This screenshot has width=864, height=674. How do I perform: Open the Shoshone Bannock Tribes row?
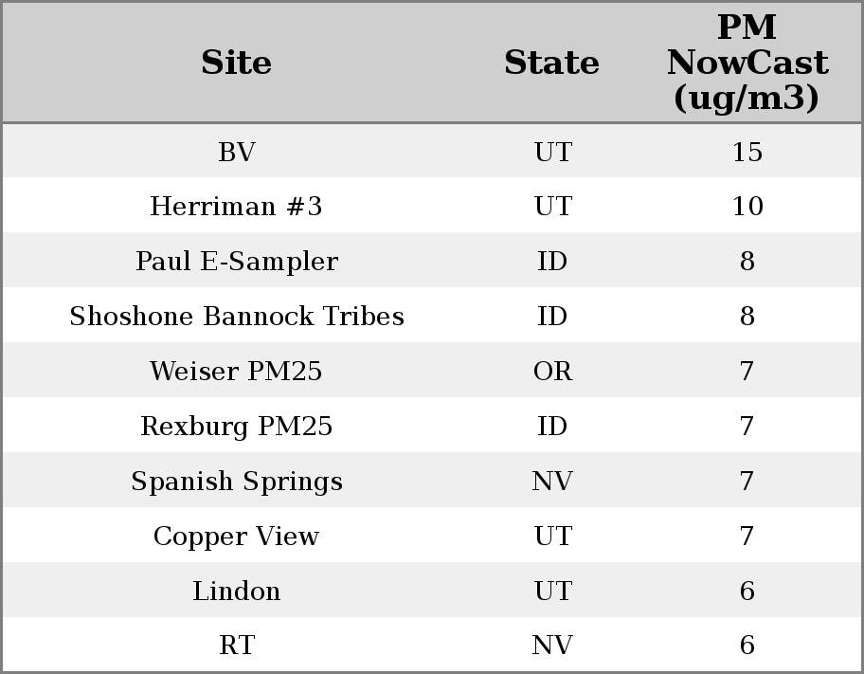click(237, 317)
